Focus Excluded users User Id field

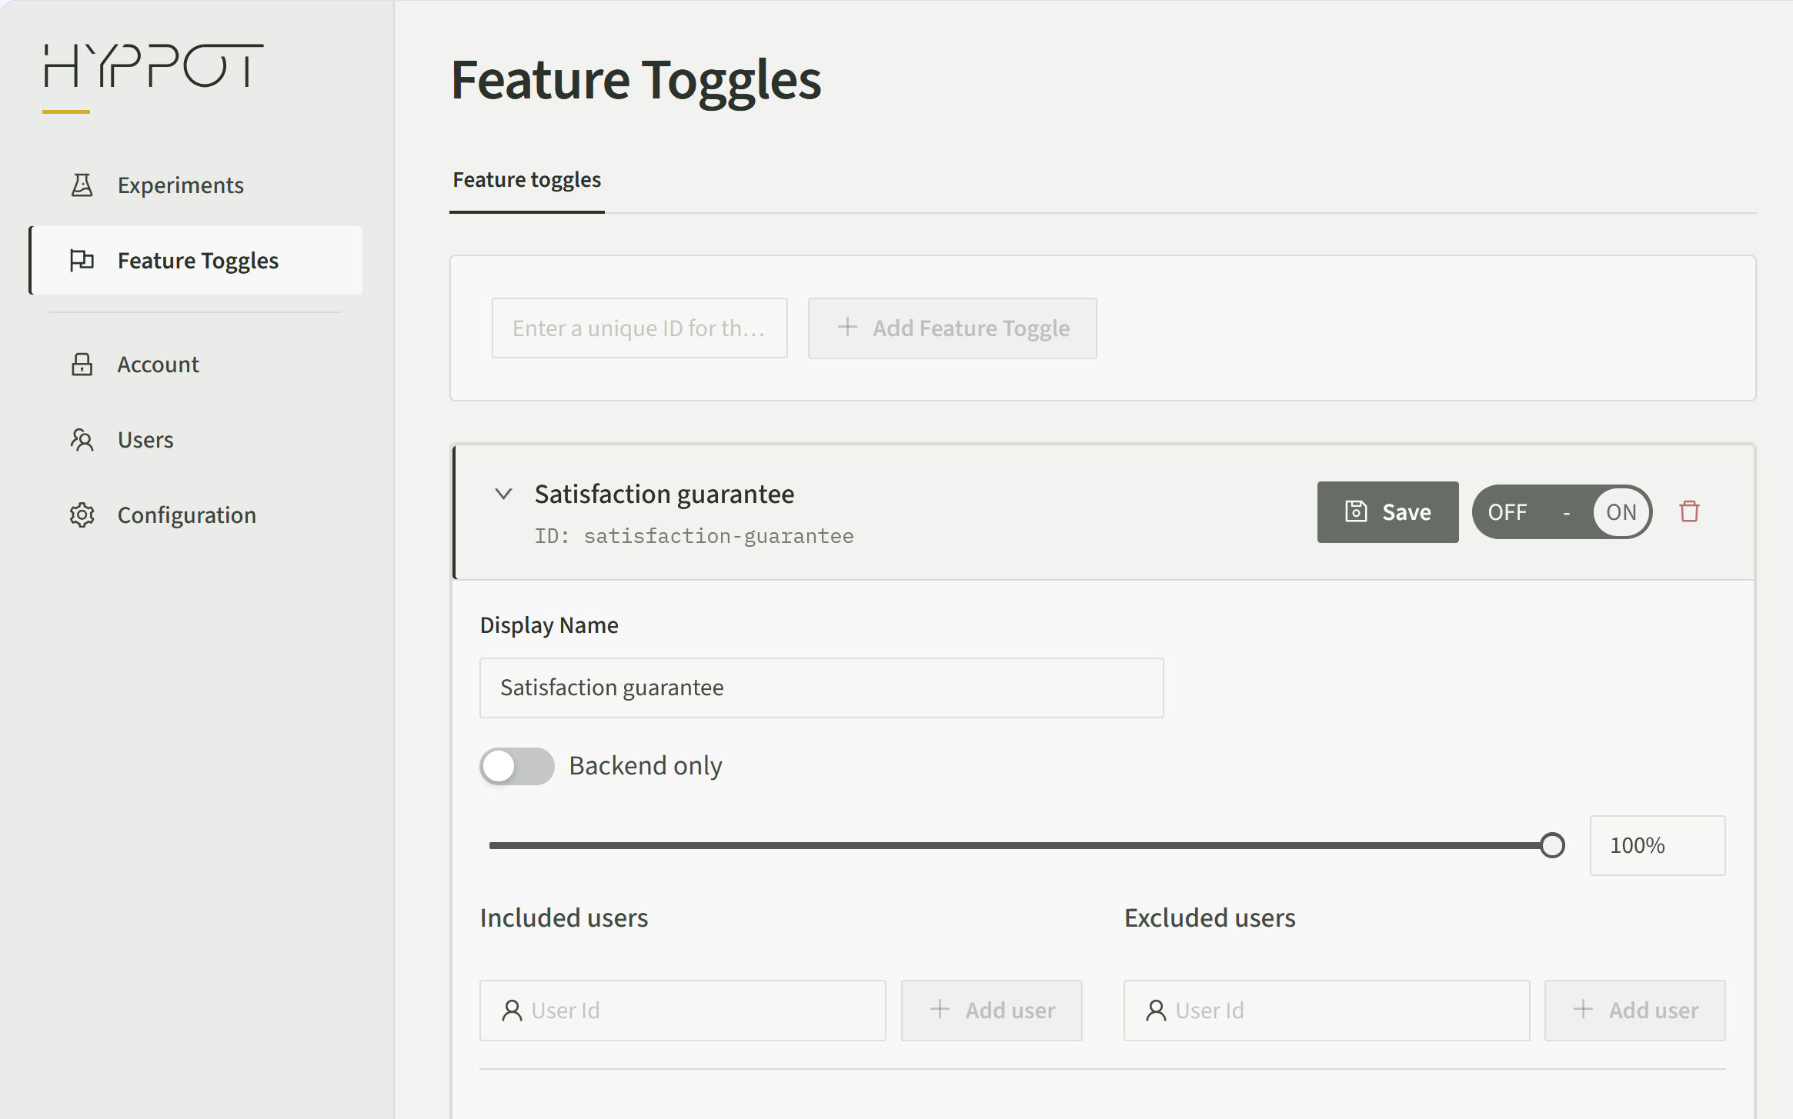pos(1327,1011)
